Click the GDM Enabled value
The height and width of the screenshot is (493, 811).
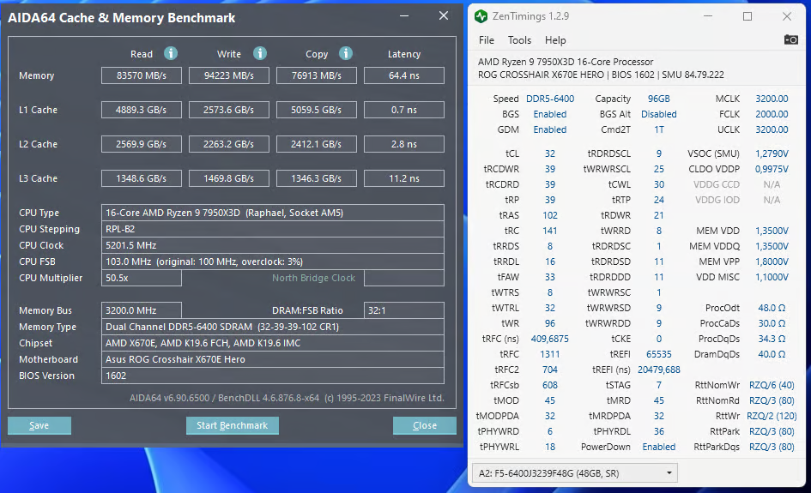tap(550, 129)
